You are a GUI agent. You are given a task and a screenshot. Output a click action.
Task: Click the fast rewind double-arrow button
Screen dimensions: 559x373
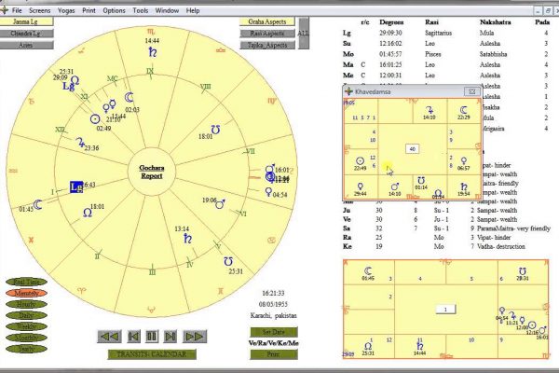click(x=110, y=336)
